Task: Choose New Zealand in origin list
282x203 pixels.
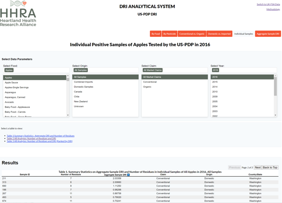Action: [105, 101]
